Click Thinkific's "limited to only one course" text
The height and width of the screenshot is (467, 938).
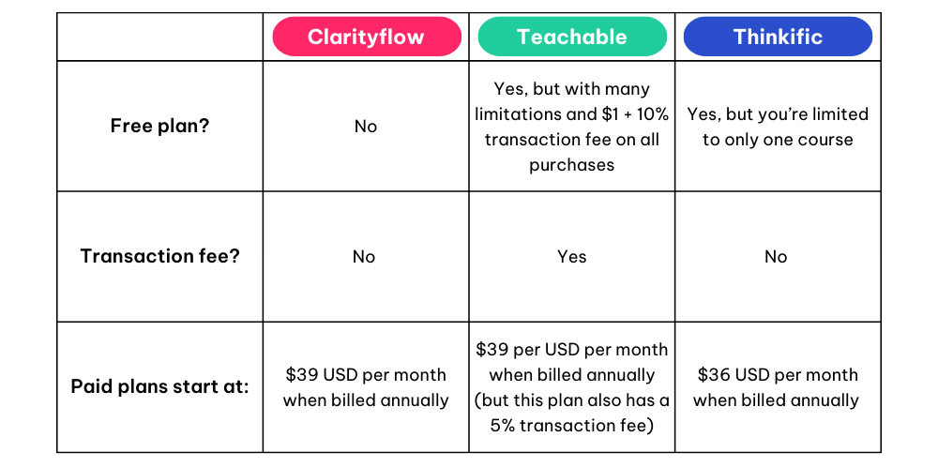(778, 140)
